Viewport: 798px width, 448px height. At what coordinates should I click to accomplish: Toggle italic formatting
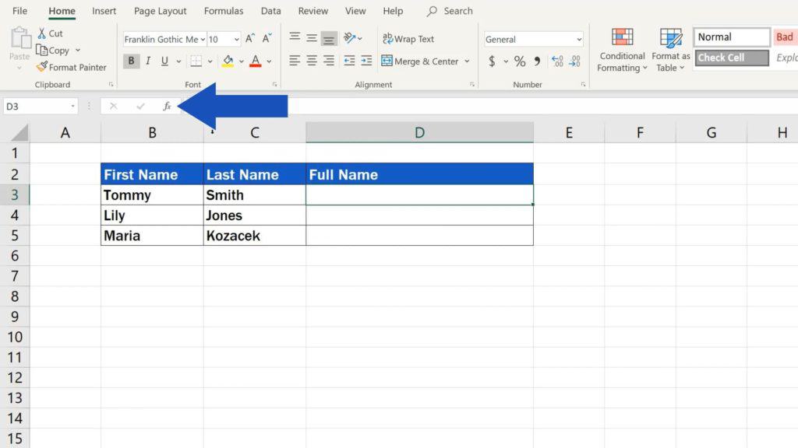(147, 61)
